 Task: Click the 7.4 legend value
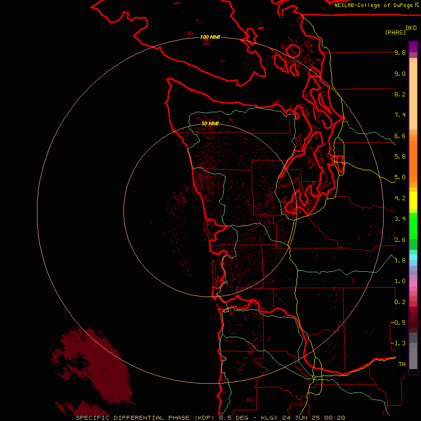tap(400, 115)
